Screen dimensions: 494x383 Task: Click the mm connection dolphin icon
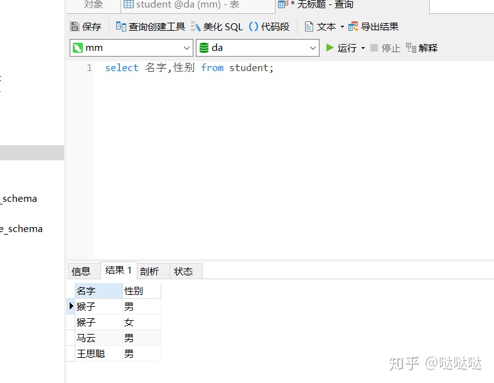(77, 48)
